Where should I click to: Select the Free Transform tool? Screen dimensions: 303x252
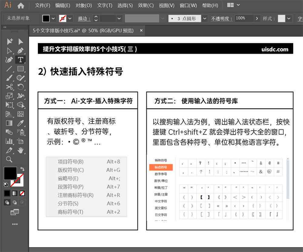pos(9,105)
